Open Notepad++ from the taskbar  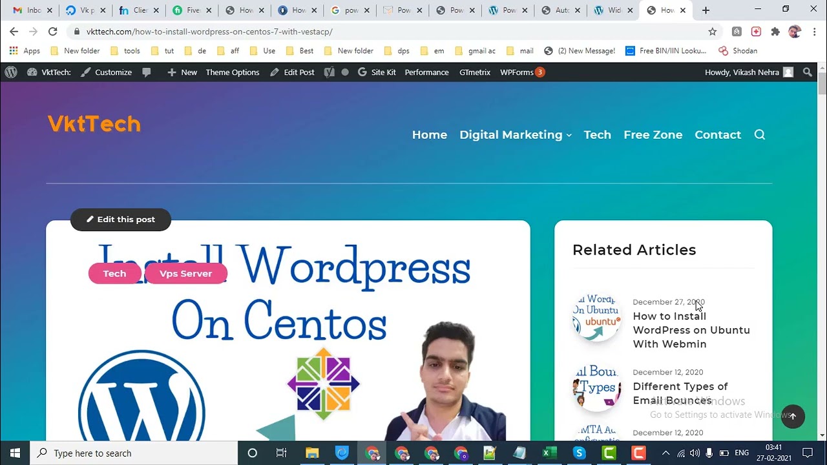pos(490,453)
